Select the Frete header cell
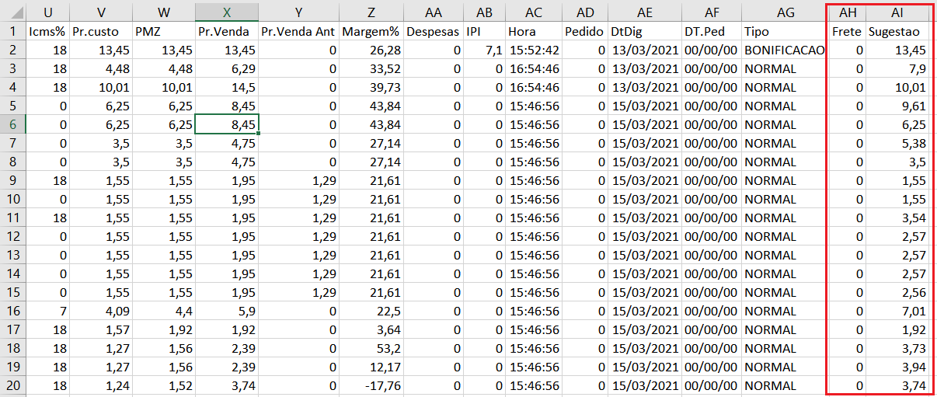 (848, 31)
